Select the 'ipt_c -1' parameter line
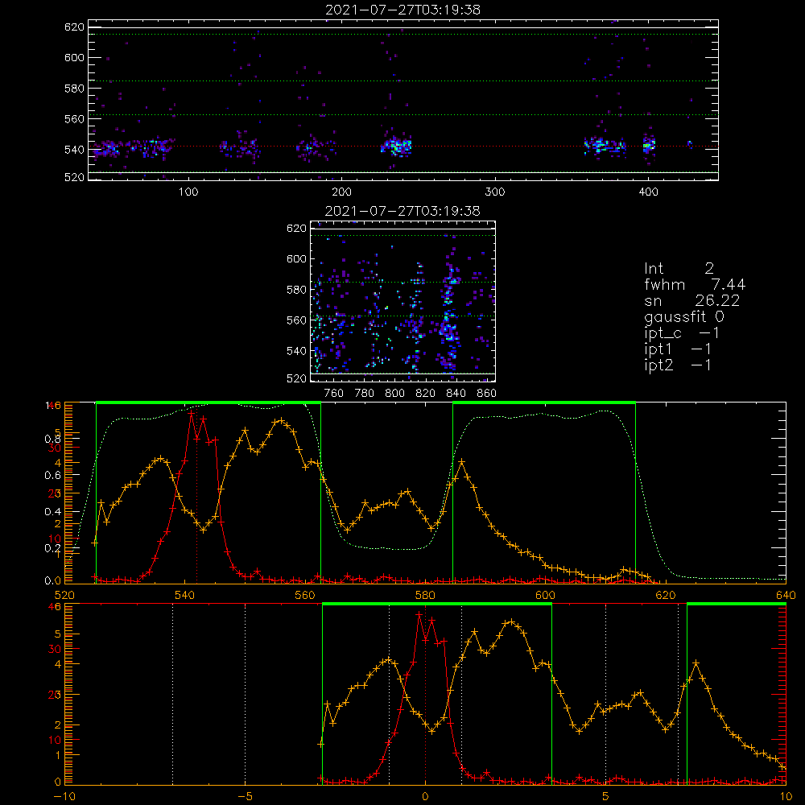Screen dimensions: 805x805 [681, 333]
